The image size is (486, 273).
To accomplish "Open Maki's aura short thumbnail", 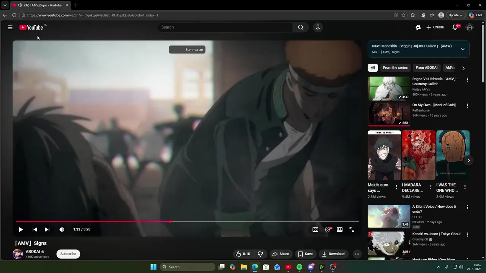I will [384, 155].
